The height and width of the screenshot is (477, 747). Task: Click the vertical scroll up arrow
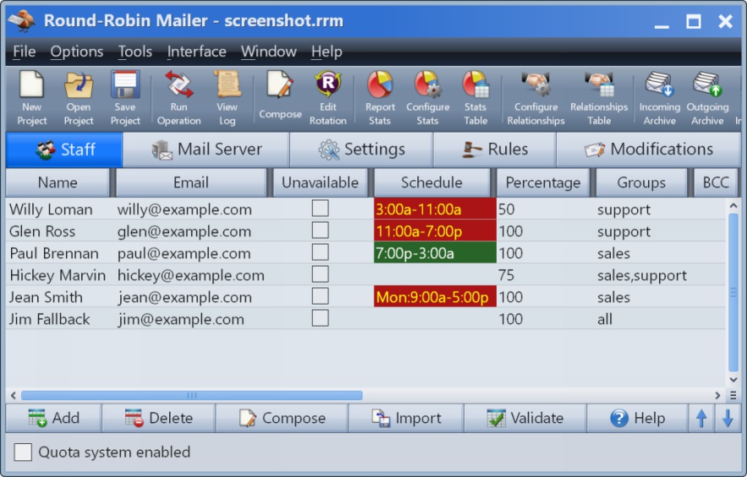point(733,206)
